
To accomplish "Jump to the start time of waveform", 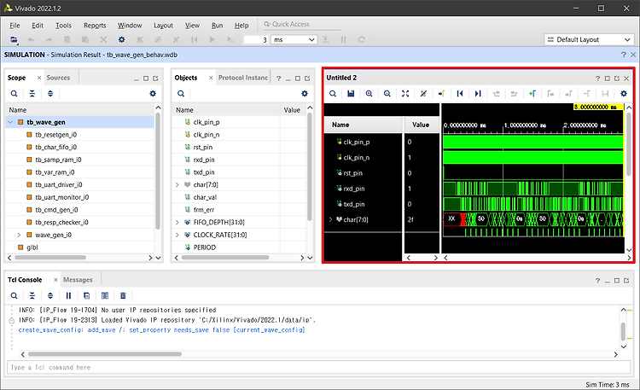I will 460,94.
